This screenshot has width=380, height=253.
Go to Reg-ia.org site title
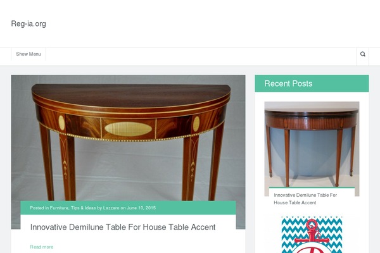coord(28,24)
